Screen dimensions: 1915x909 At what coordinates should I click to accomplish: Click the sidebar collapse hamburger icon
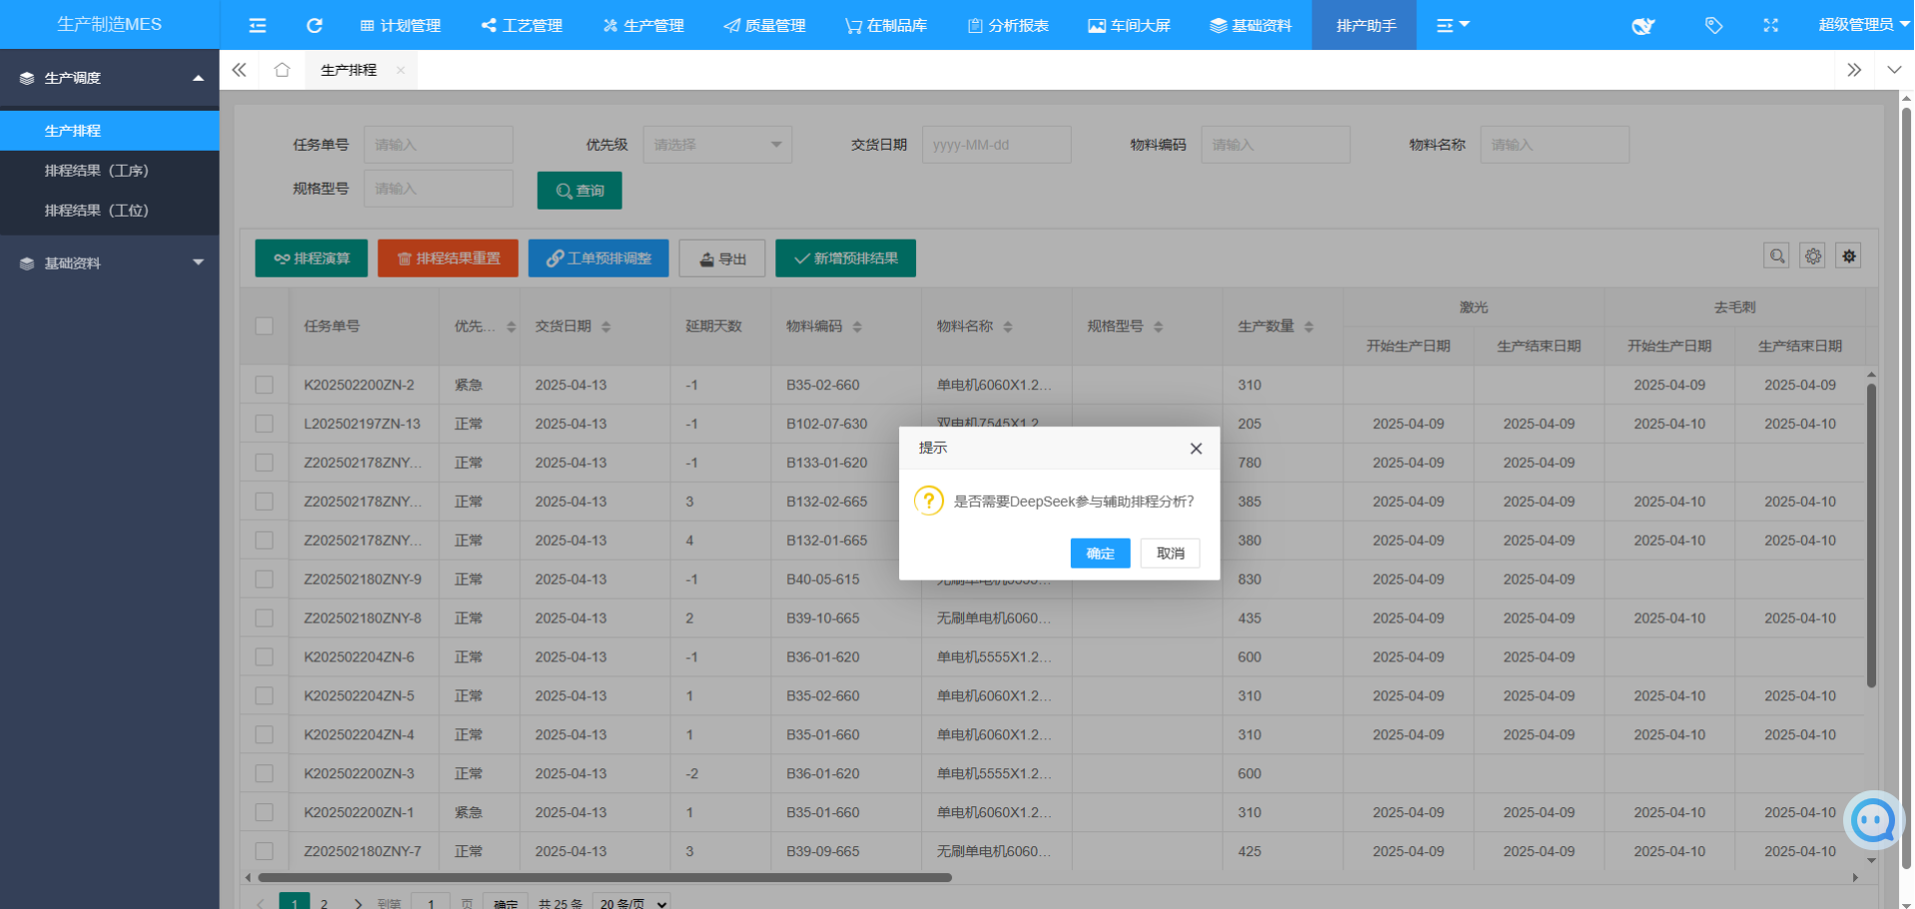point(257,25)
